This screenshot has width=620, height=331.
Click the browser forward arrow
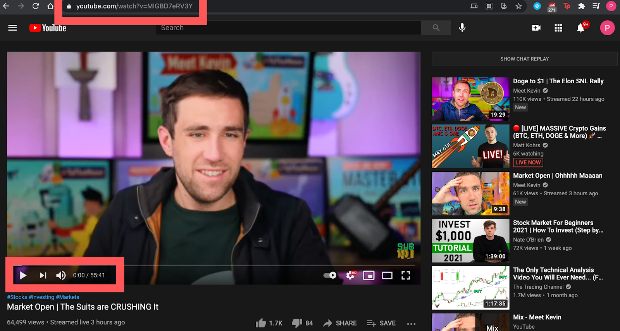coord(21,6)
